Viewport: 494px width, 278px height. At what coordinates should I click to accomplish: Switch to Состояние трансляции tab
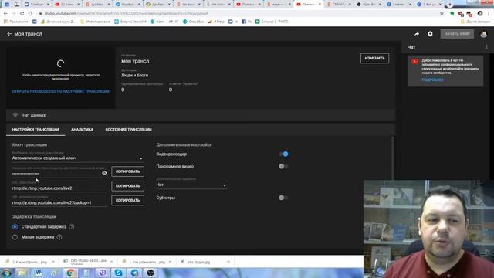pyautogui.click(x=129, y=130)
